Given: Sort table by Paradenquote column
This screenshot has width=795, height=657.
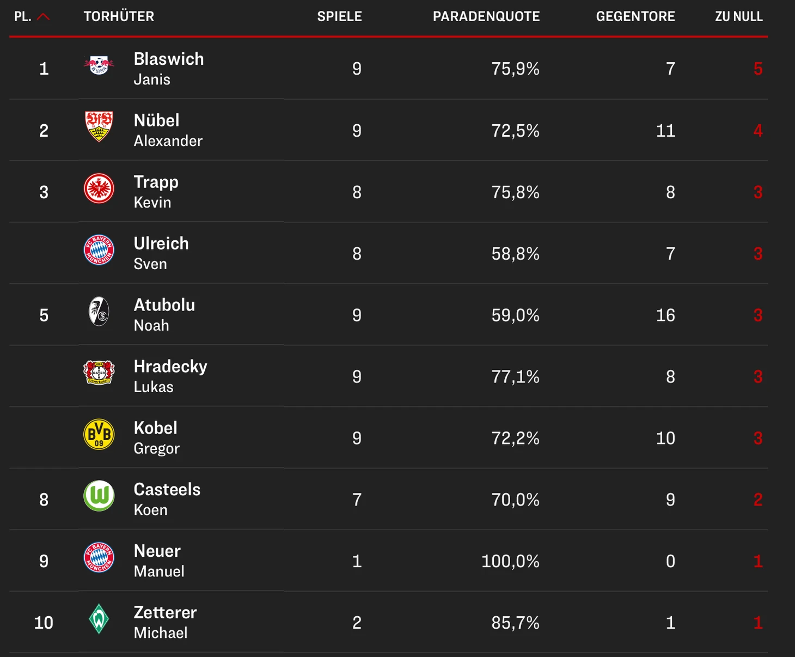Looking at the screenshot, I should coord(486,17).
